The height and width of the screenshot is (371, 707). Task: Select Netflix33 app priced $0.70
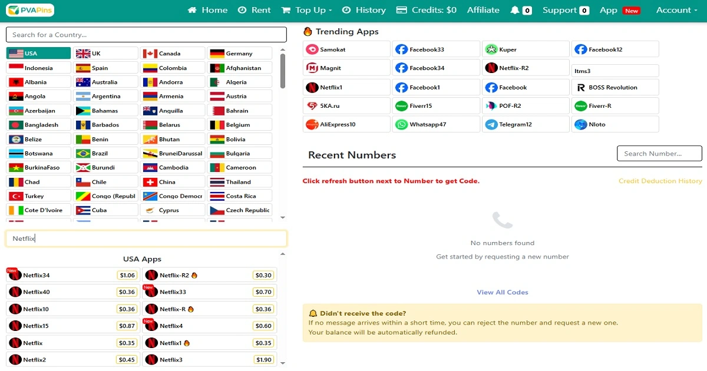coord(209,292)
